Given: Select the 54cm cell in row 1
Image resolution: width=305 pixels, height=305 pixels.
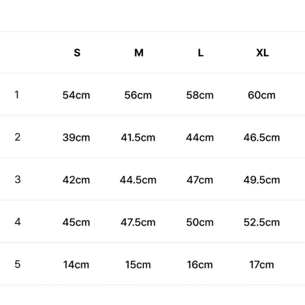Looking at the screenshot, I should click(76, 95).
